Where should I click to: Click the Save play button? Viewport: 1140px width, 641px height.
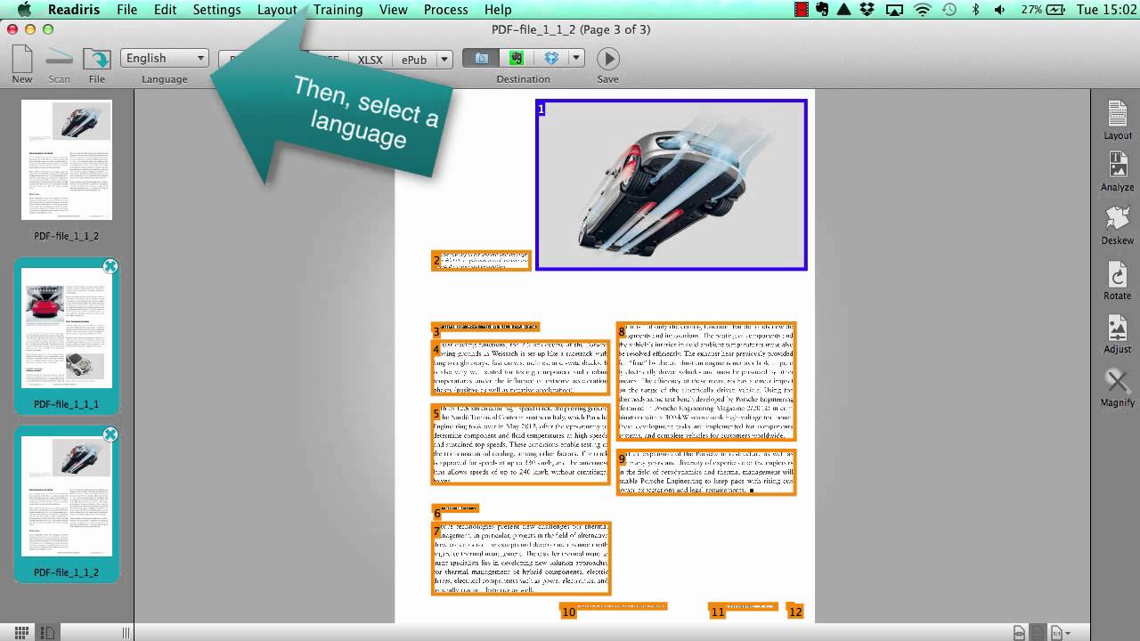tap(607, 59)
